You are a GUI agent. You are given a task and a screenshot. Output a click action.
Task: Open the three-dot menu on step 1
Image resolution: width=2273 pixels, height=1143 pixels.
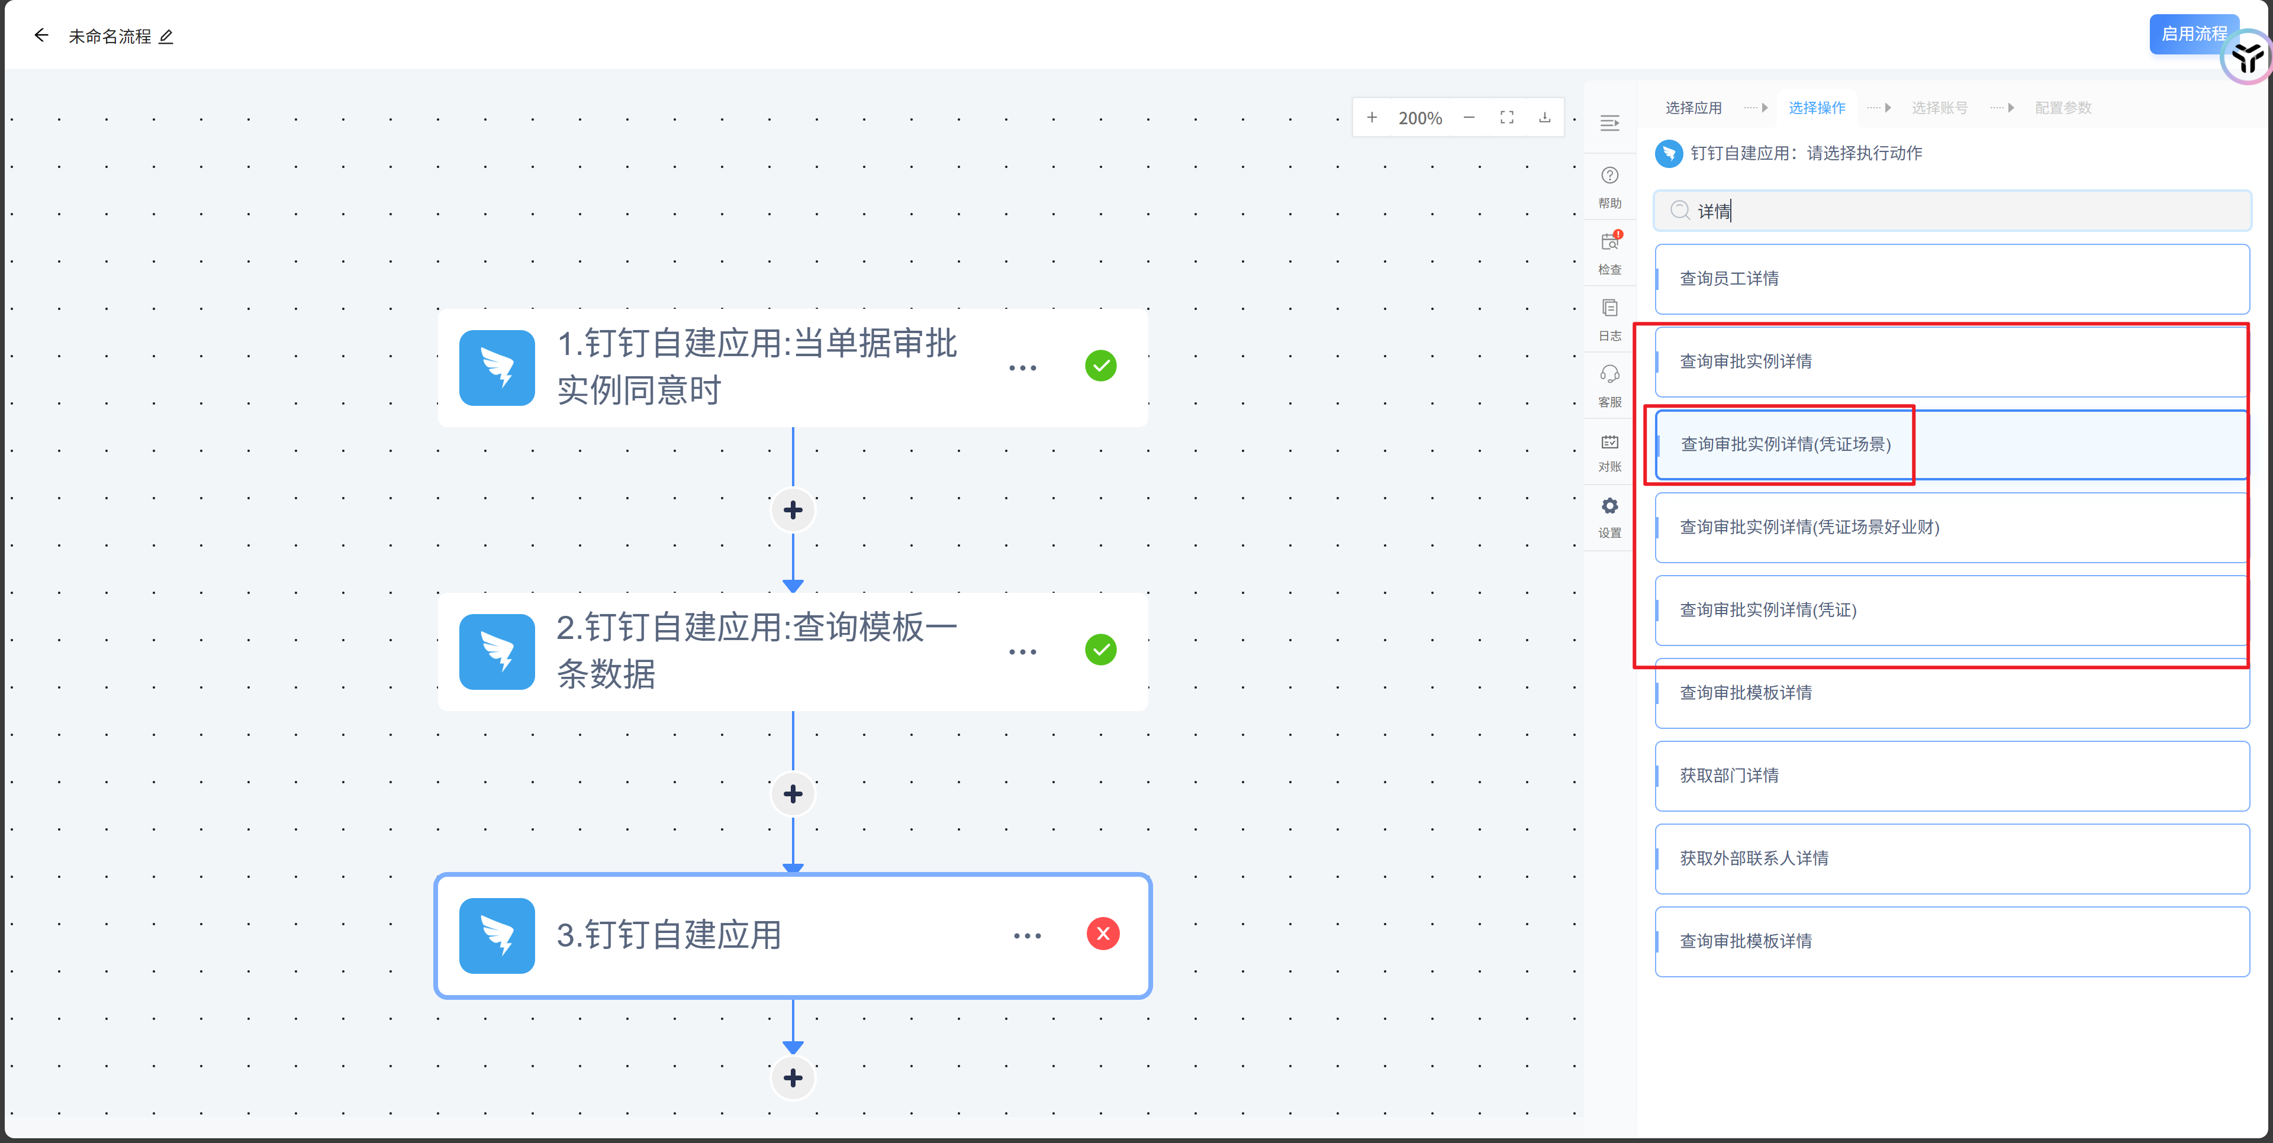(x=1023, y=368)
